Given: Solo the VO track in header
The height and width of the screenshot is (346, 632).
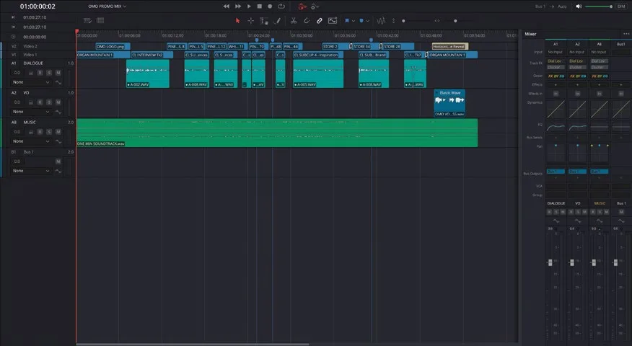Looking at the screenshot, I should pos(49,102).
